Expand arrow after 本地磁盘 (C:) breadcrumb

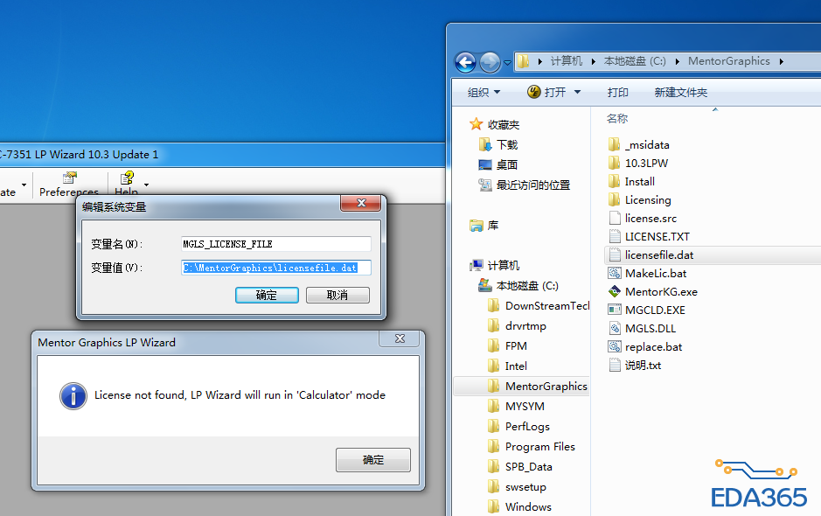click(677, 62)
